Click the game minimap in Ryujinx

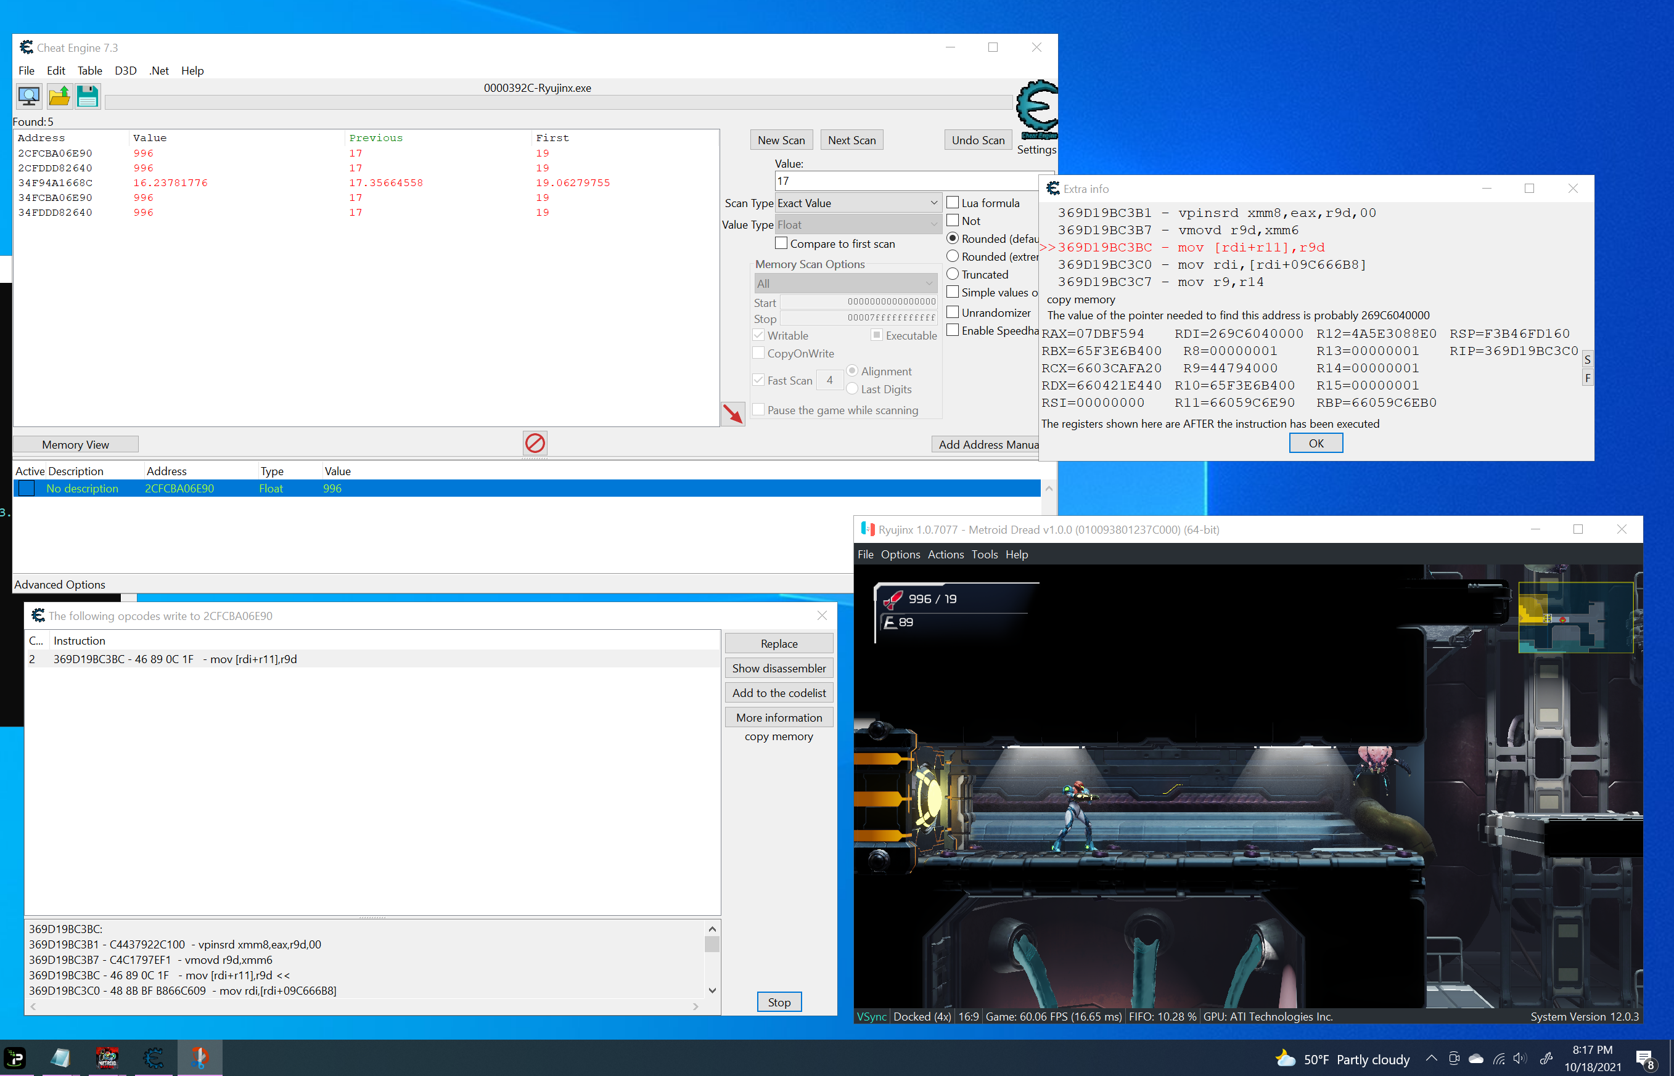[1576, 617]
